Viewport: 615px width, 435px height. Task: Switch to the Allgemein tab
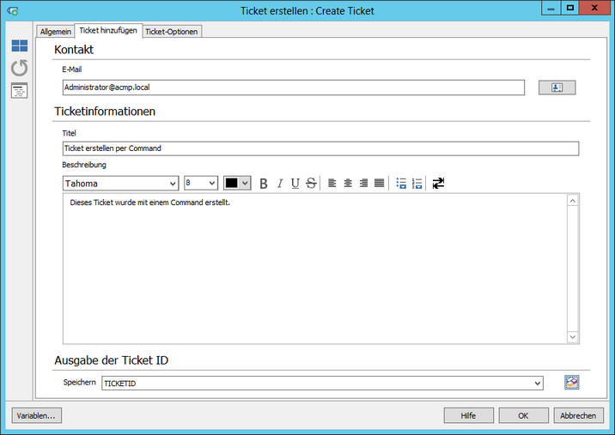[55, 32]
